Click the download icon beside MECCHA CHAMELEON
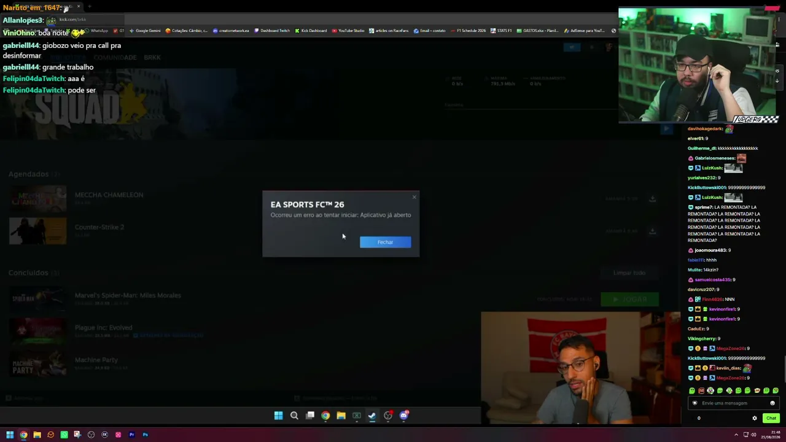Image resolution: width=786 pixels, height=442 pixels. click(x=652, y=198)
